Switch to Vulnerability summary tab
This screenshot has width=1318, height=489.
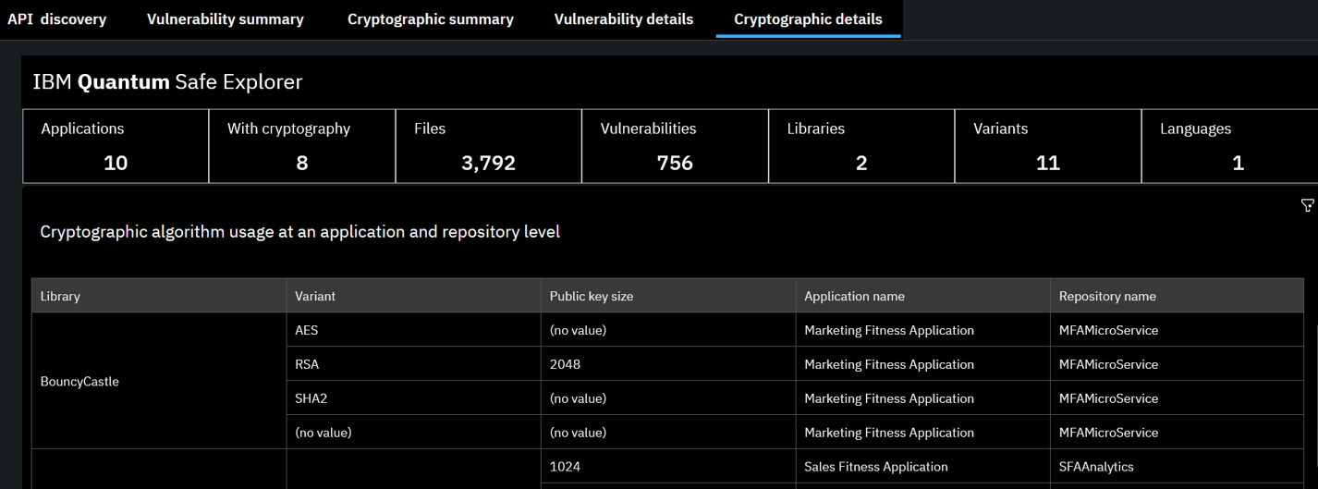(x=226, y=19)
